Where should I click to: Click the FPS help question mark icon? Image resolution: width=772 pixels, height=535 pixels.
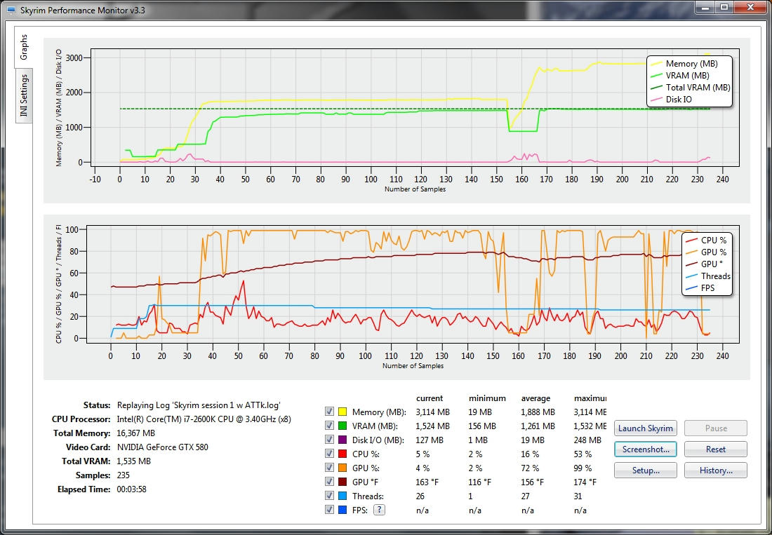pos(379,510)
